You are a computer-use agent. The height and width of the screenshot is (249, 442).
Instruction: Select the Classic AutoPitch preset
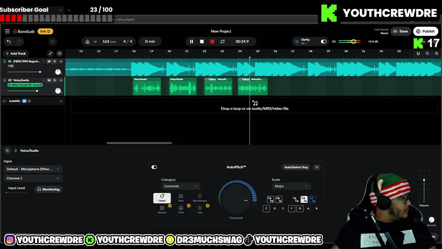pyautogui.click(x=162, y=198)
